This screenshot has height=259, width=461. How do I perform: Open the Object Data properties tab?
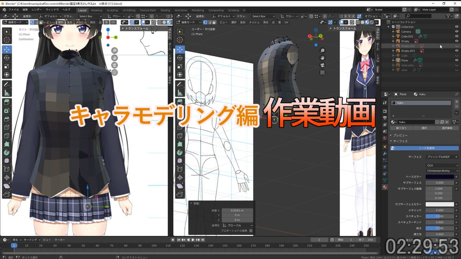[385, 180]
